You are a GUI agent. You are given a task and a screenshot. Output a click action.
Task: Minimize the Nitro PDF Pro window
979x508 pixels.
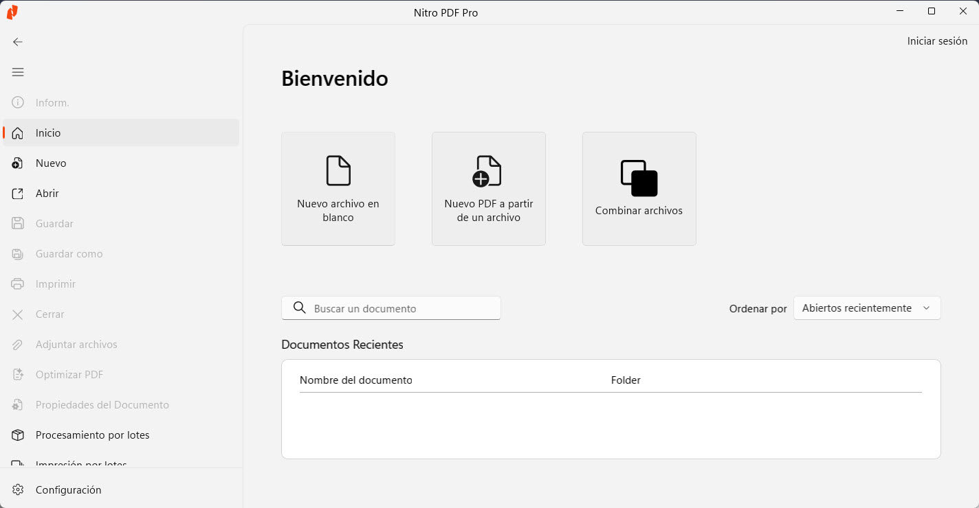tap(901, 11)
